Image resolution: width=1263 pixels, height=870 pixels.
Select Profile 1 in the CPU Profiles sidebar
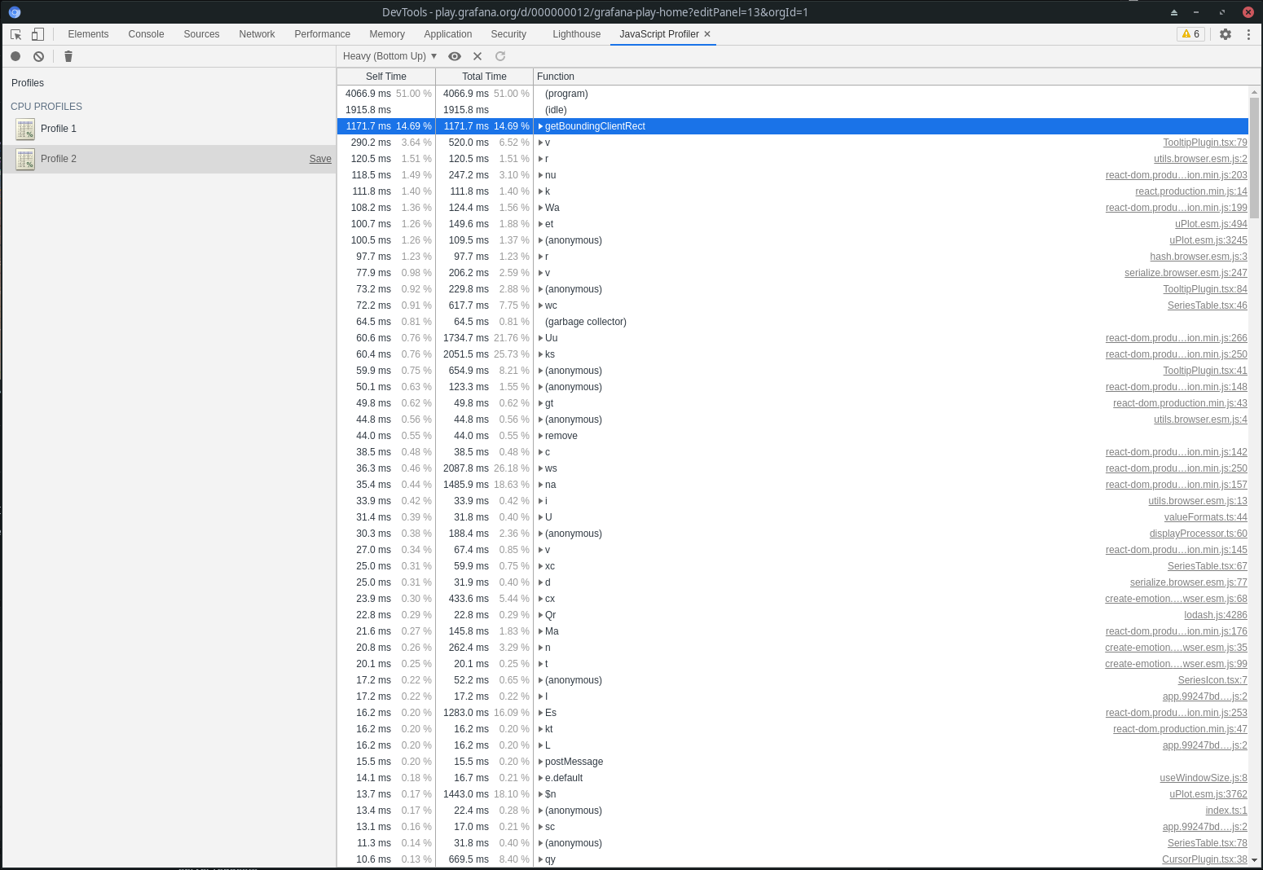pos(59,128)
